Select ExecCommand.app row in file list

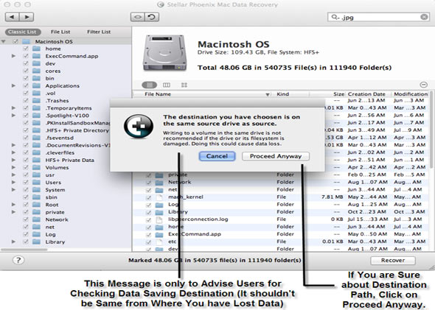tap(282, 234)
